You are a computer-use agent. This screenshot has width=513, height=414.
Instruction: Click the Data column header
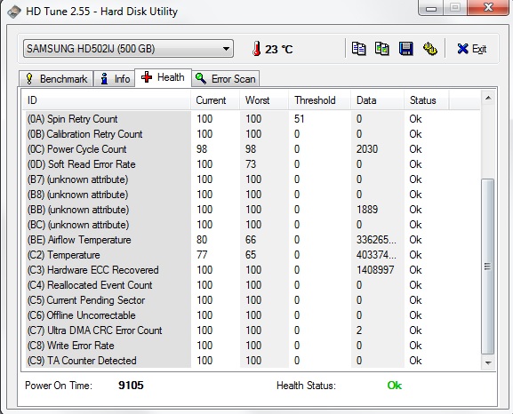[377, 100]
